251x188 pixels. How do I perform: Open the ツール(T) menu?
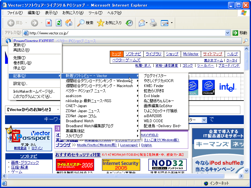tap(95, 13)
